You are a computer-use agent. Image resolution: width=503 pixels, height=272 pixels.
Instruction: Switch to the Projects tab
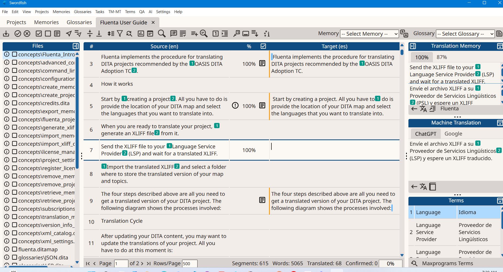click(x=16, y=22)
